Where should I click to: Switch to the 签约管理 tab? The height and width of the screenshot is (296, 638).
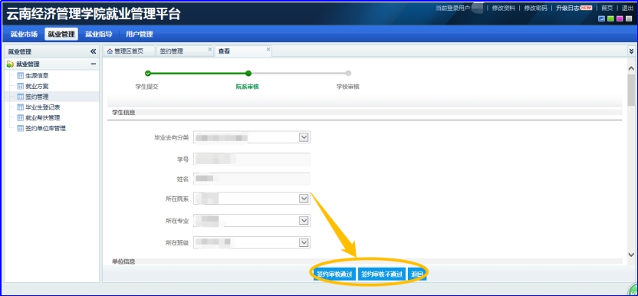point(171,51)
